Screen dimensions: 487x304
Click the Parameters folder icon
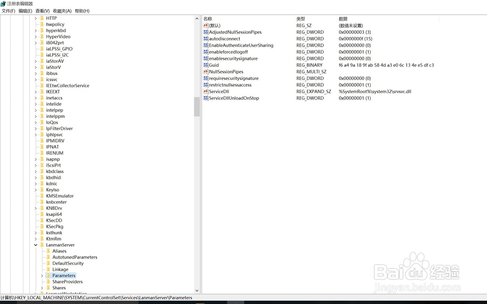tap(48, 275)
